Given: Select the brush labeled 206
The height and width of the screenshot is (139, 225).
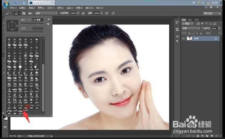Looking at the screenshot, I should [x=20, y=106].
